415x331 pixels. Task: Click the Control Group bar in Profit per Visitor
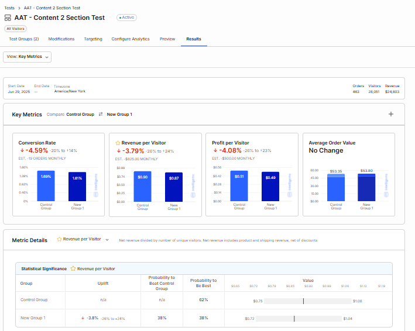tap(239, 186)
